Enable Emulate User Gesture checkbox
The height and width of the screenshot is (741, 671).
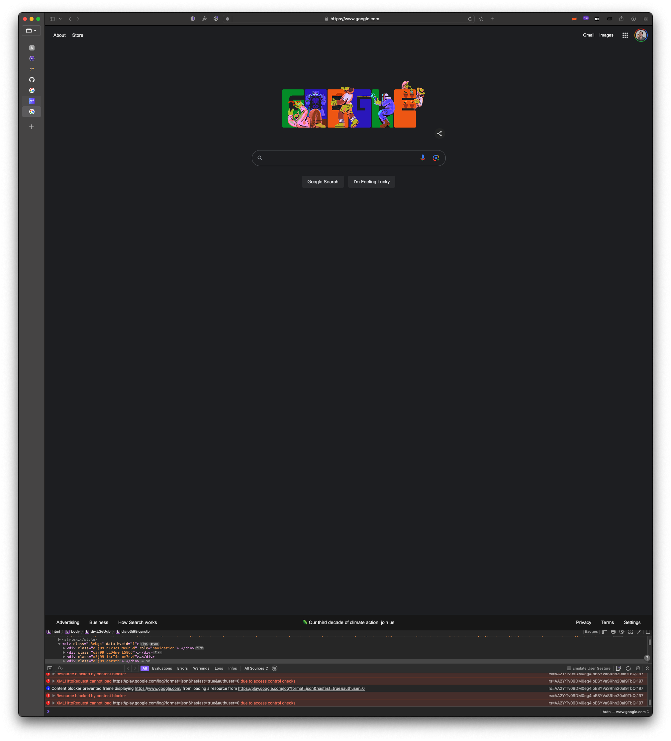569,668
